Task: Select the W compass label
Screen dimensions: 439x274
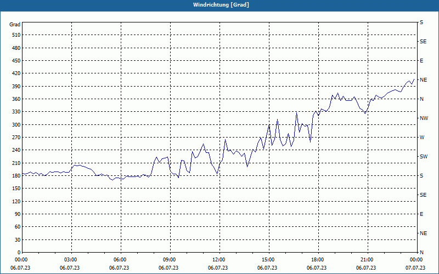Action: pyautogui.click(x=422, y=138)
